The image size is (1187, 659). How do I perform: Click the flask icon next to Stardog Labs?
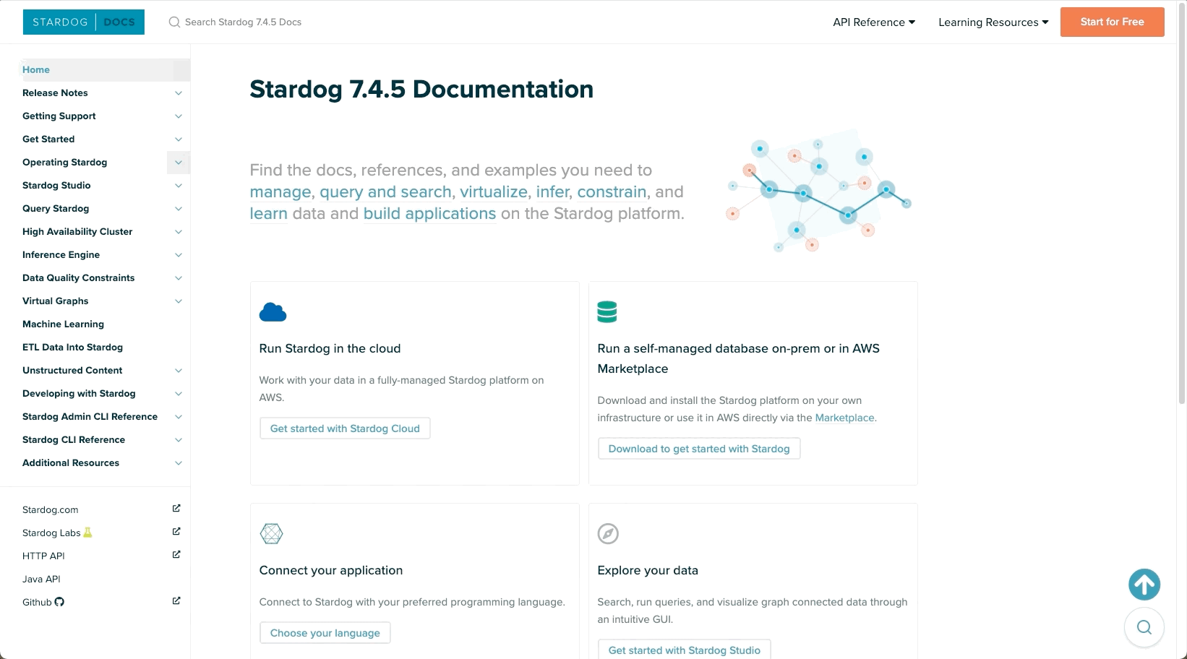[87, 533]
